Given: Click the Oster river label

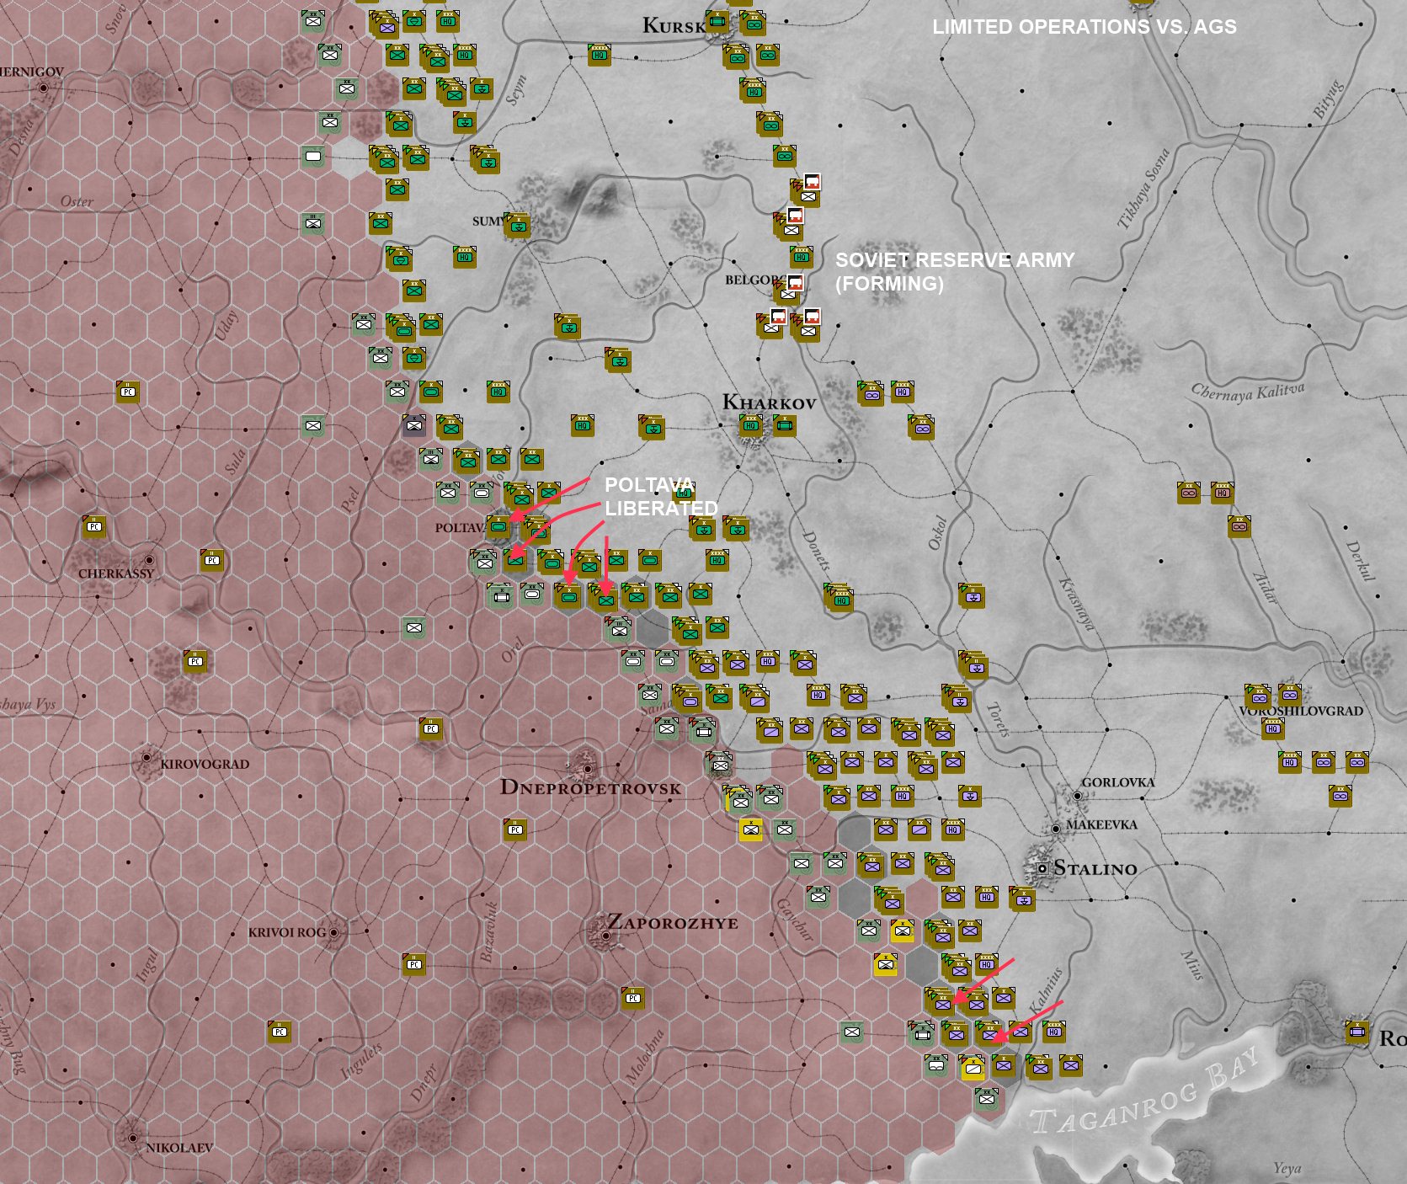Looking at the screenshot, I should coord(77,201).
